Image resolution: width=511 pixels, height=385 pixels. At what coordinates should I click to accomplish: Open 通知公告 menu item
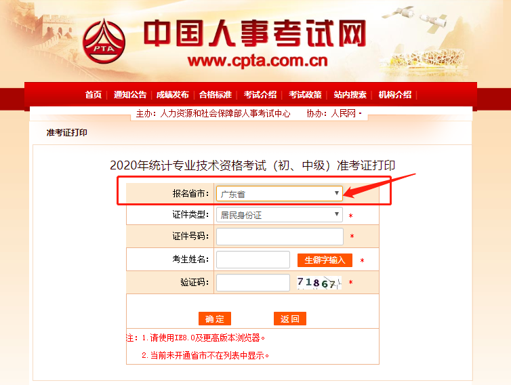pos(129,94)
